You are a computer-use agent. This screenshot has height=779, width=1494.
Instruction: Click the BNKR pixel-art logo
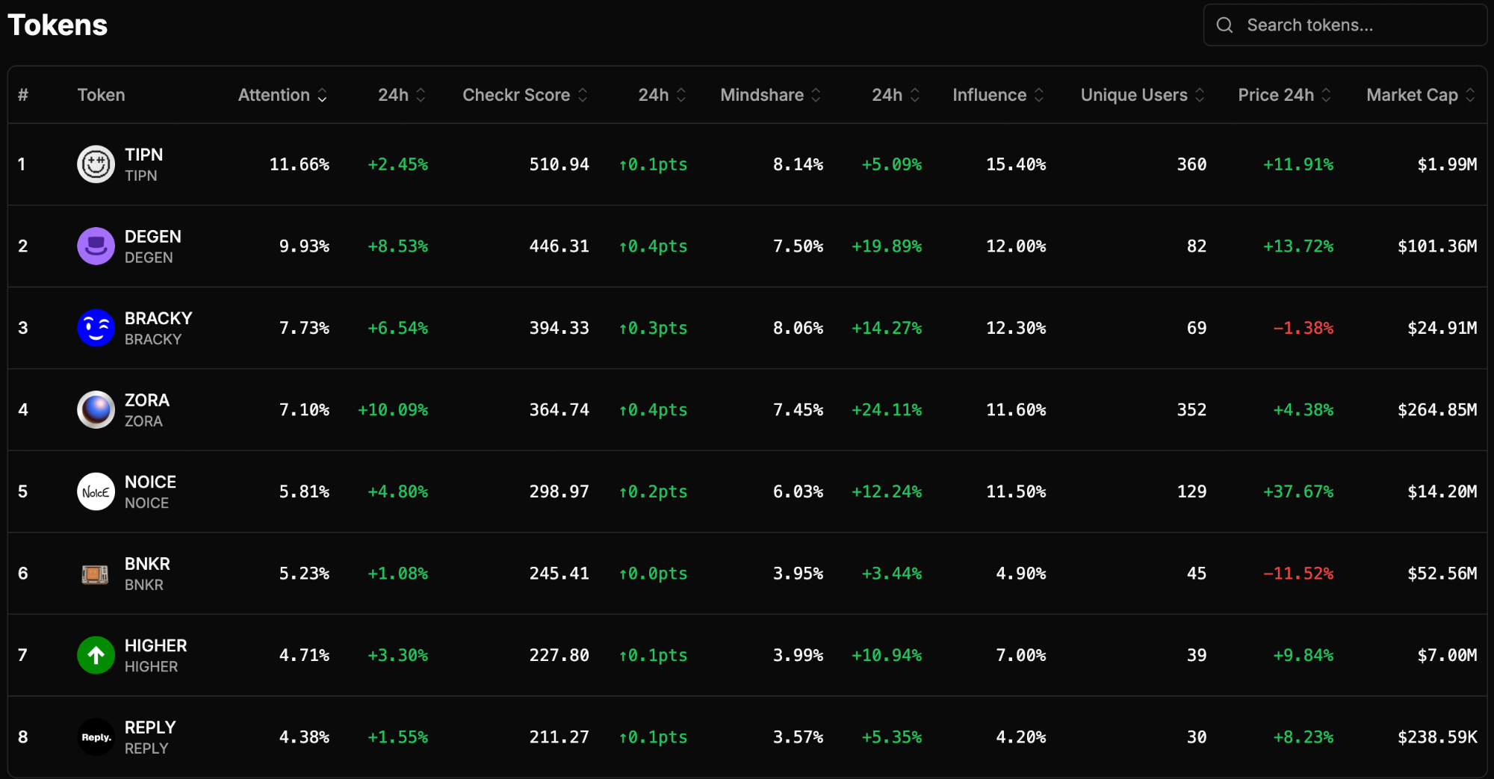(x=96, y=574)
